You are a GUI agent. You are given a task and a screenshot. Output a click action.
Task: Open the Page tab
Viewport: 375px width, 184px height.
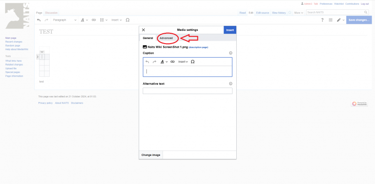point(39,13)
